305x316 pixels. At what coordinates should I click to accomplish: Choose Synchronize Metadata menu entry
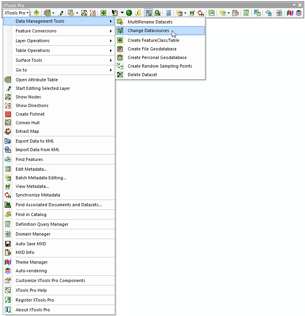(59, 195)
